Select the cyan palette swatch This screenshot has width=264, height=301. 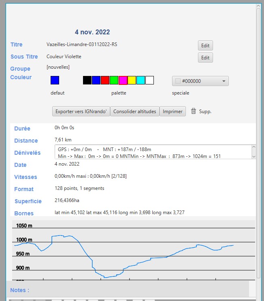click(141, 80)
